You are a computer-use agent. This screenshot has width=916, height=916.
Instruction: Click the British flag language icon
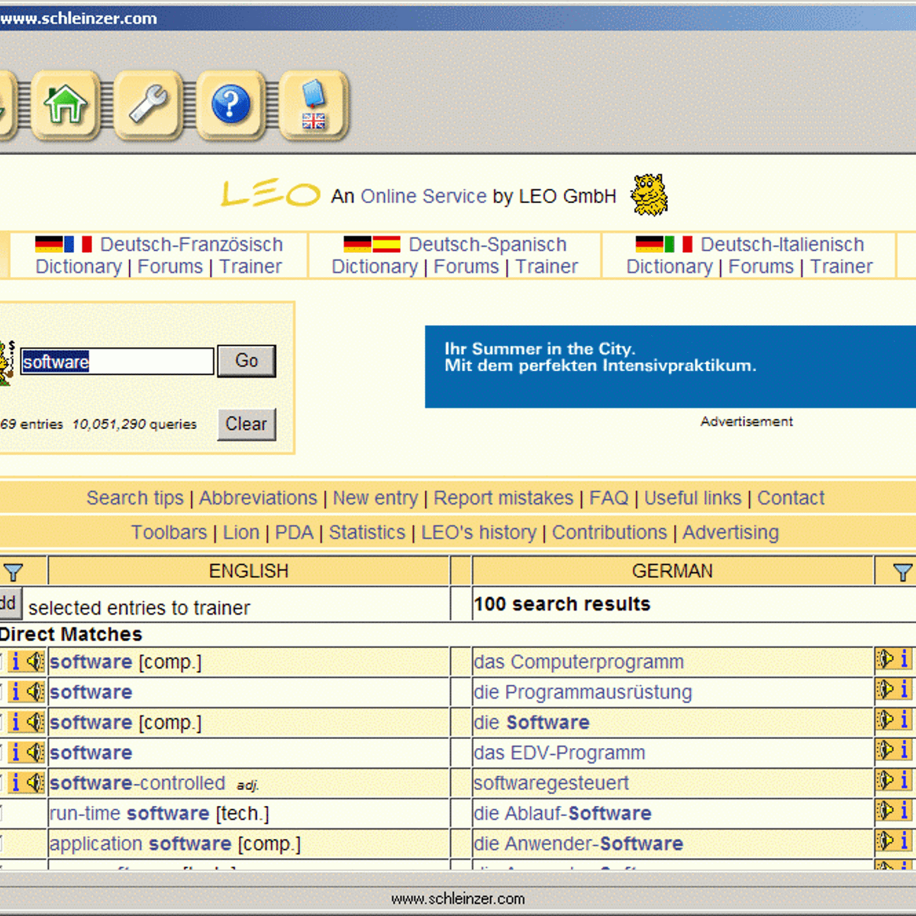[x=314, y=105]
